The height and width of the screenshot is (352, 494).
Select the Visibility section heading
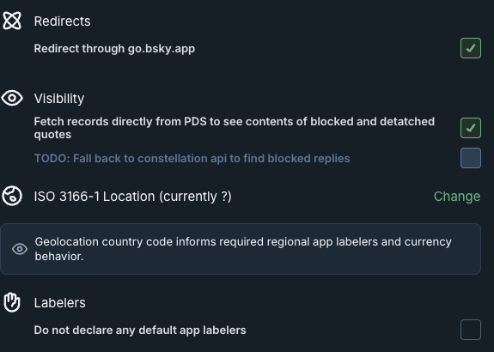click(59, 98)
